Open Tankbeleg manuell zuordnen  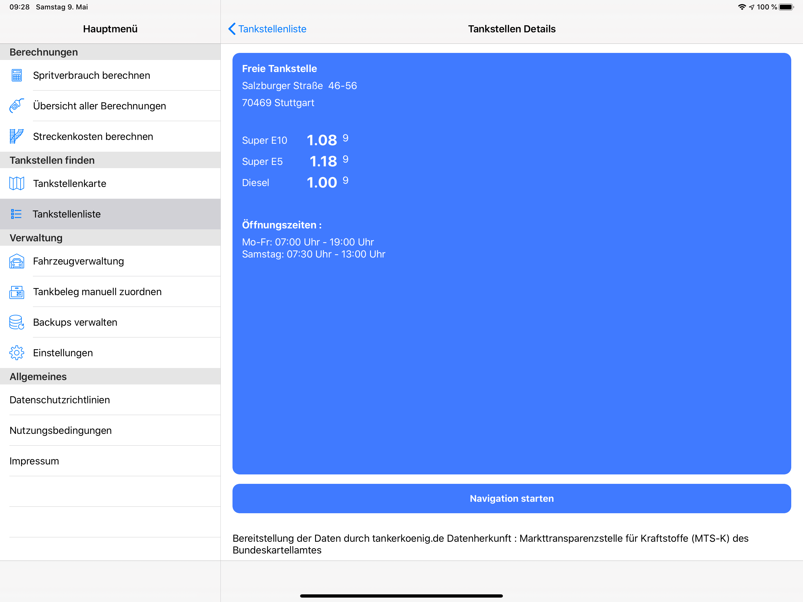click(110, 292)
